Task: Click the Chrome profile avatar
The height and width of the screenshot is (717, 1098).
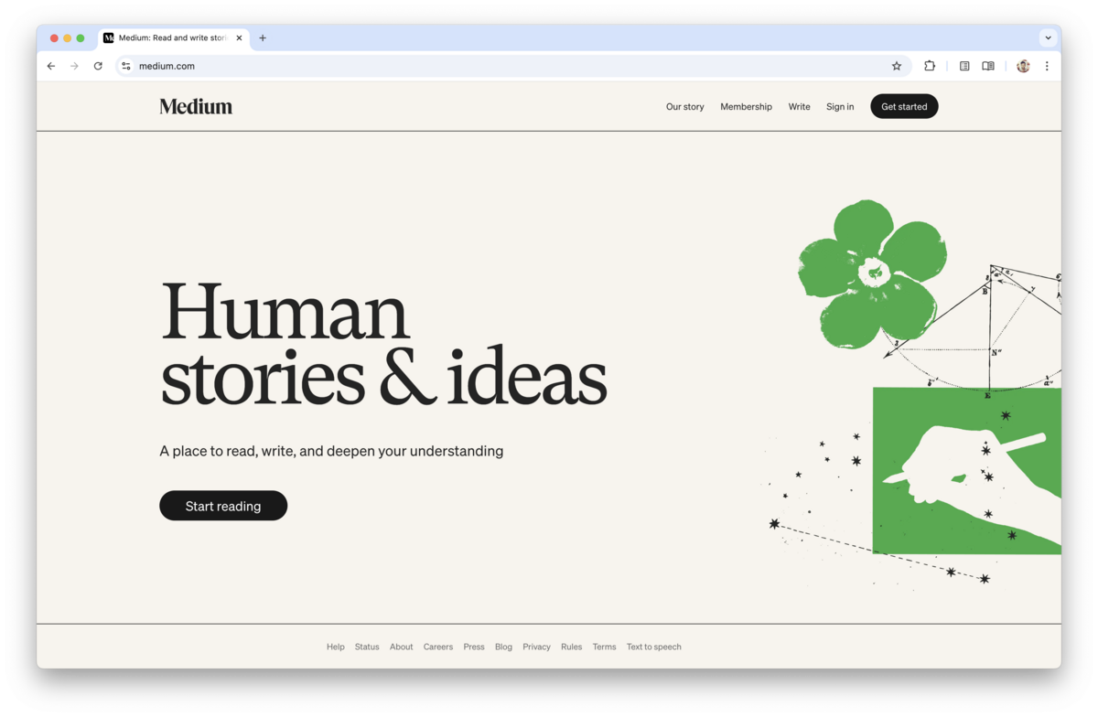Action: pos(1023,66)
